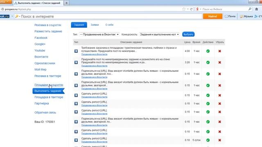The width and height of the screenshot is (262, 147).
Task: Click the Yandex engine icon in search box
Action: pyautogui.click(x=197, y=9)
